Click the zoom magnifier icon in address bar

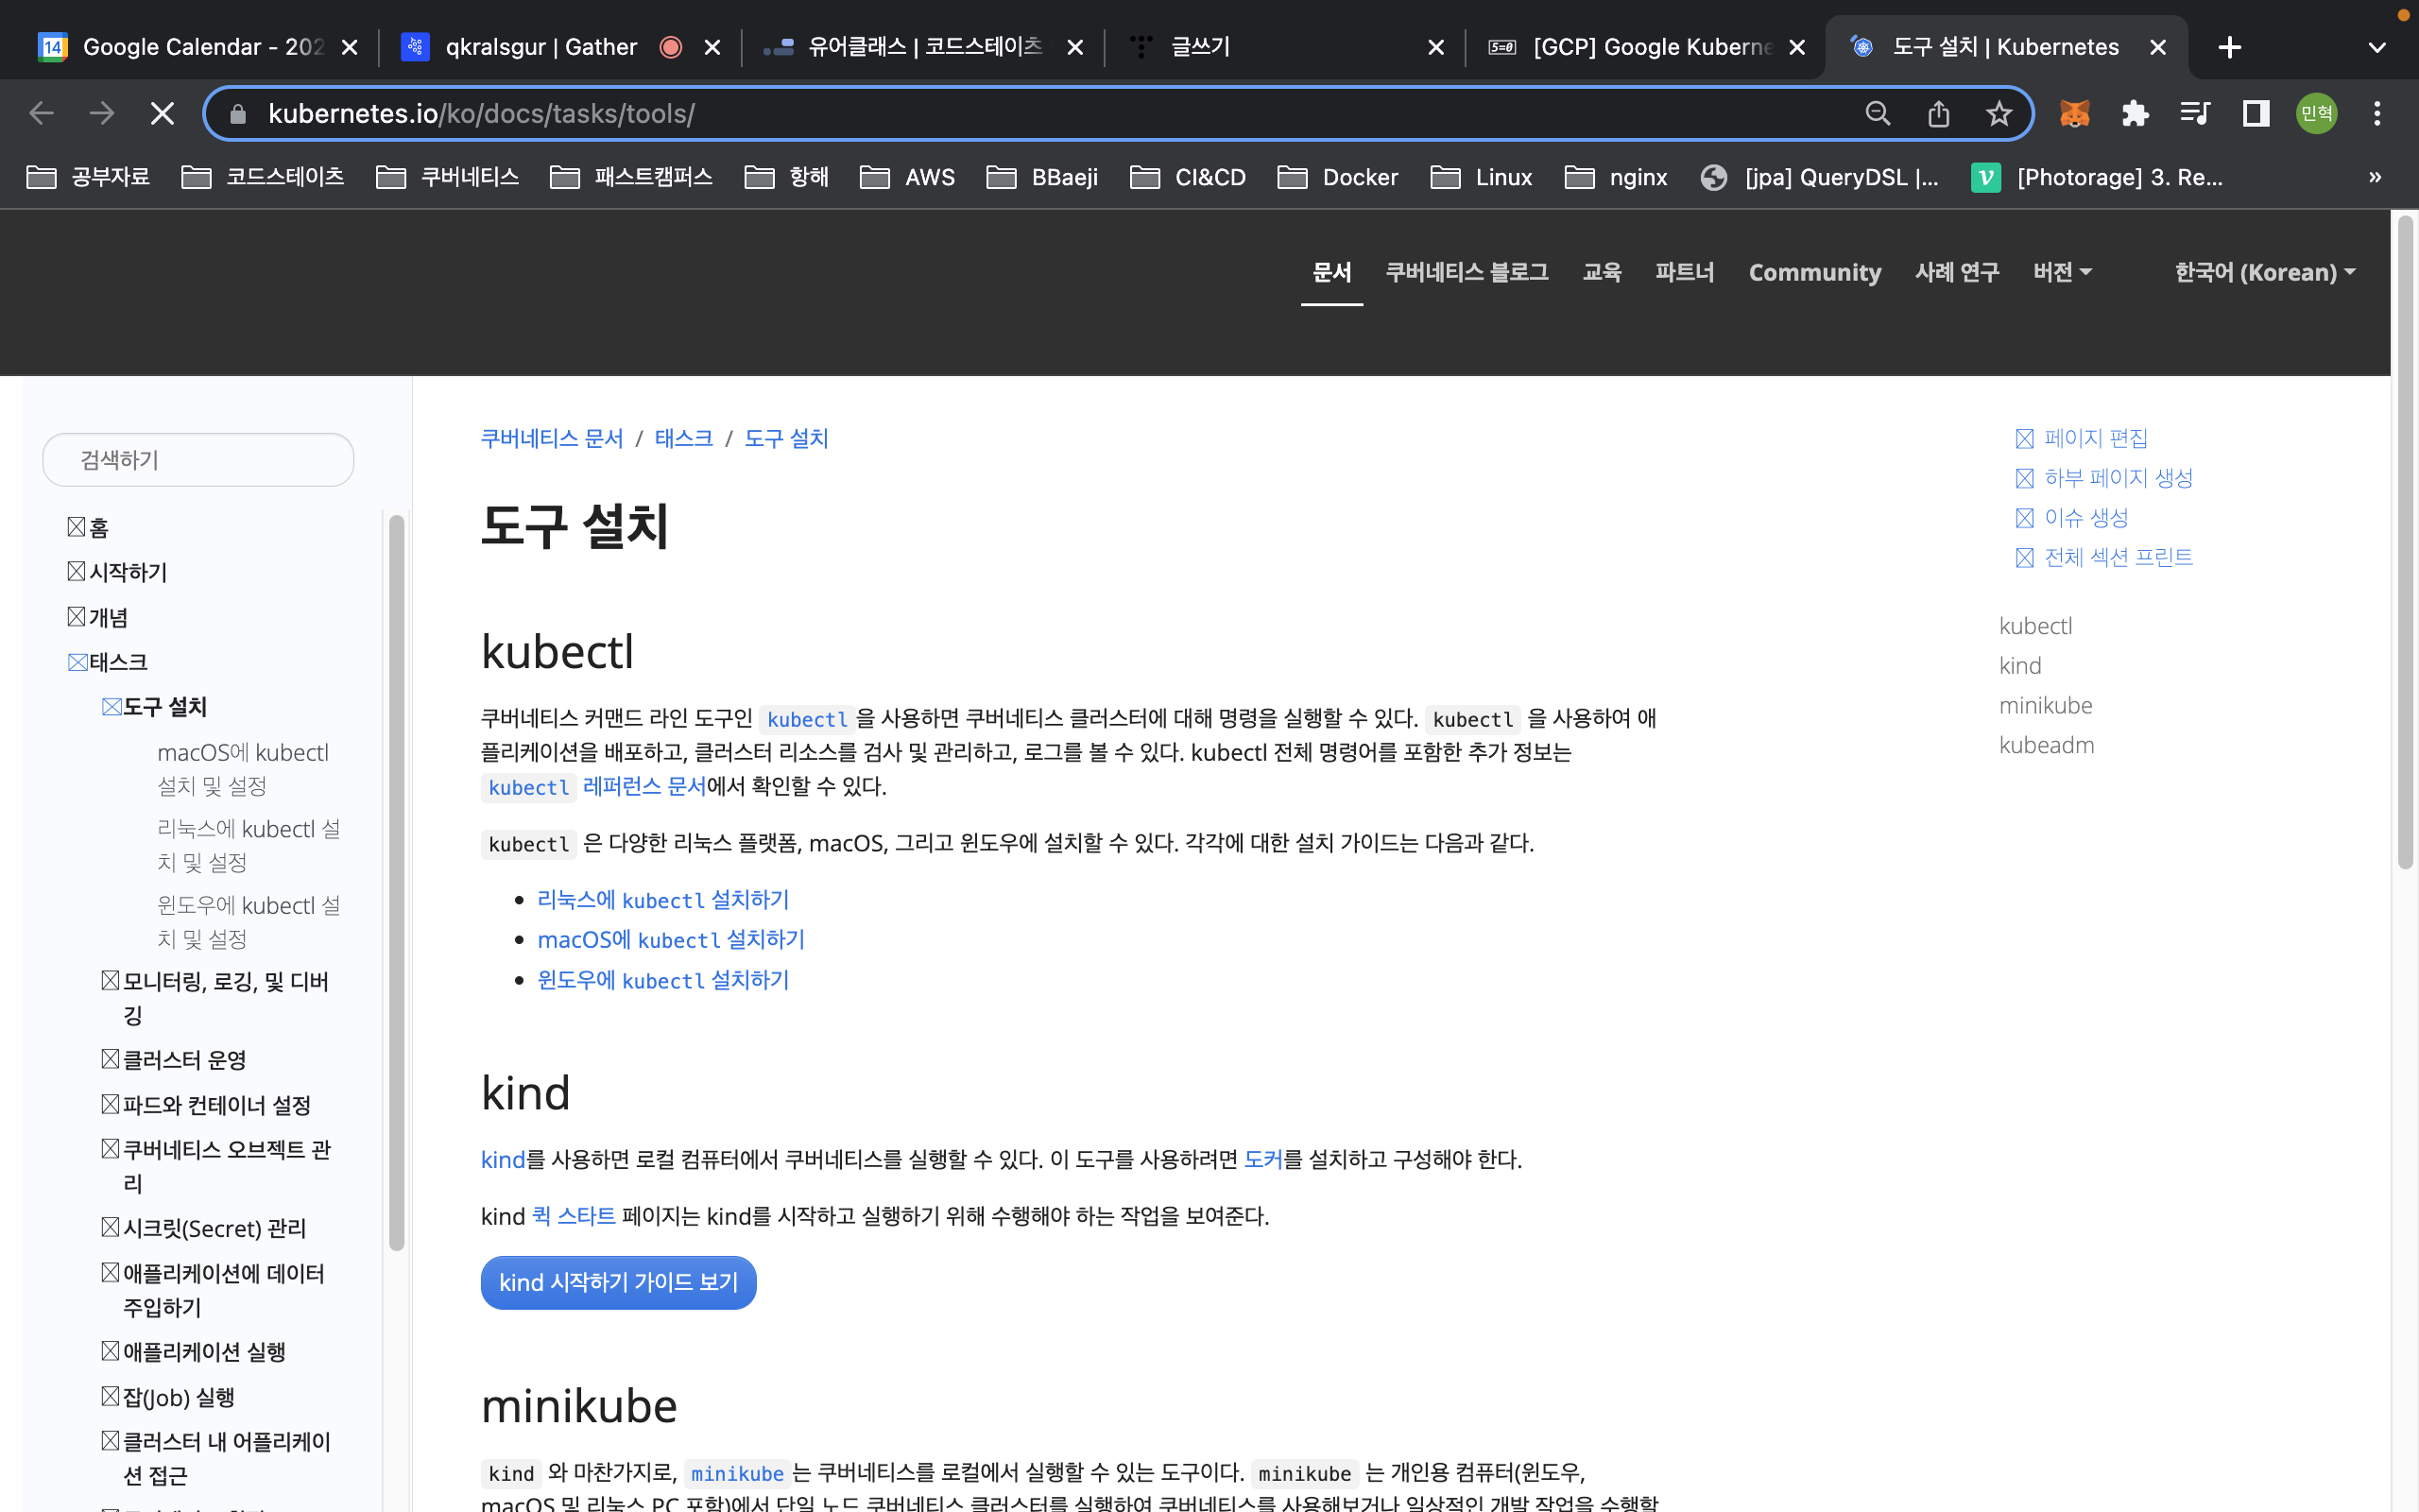(x=1878, y=114)
